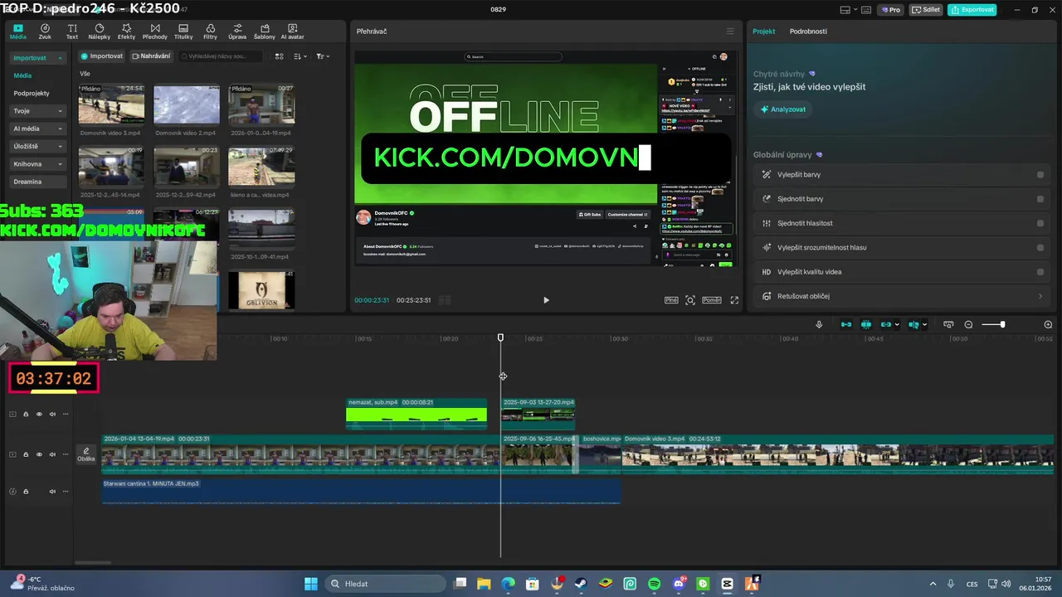Open the Šablony templates tab

click(x=264, y=32)
